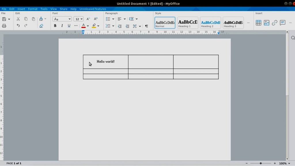Open the text color dropdown arrow
Screen dimensions: 295x166
click(x=88, y=26)
